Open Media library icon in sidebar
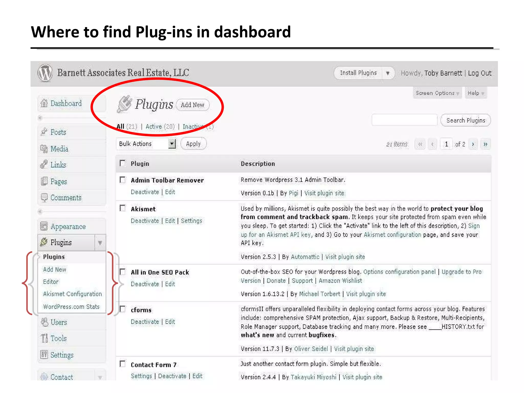Image resolution: width=524 pixels, height=393 pixels. coord(44,149)
